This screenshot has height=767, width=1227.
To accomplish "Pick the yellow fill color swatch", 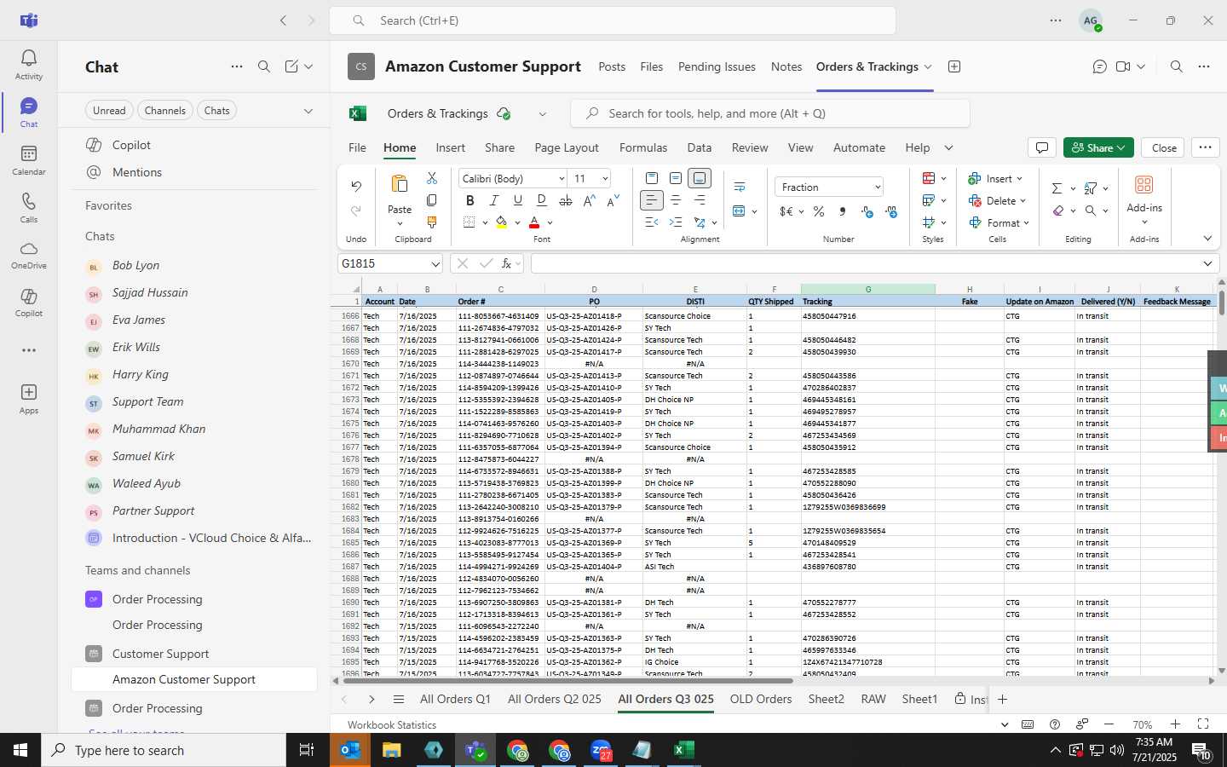I will 501,222.
